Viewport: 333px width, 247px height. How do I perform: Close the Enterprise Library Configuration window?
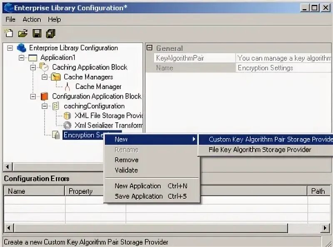click(x=326, y=8)
